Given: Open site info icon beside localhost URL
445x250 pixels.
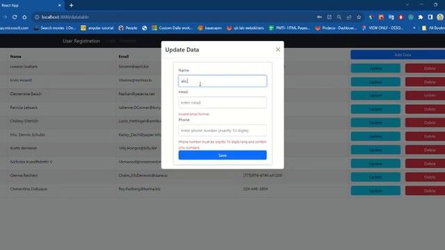Looking at the screenshot, I should tap(37, 17).
